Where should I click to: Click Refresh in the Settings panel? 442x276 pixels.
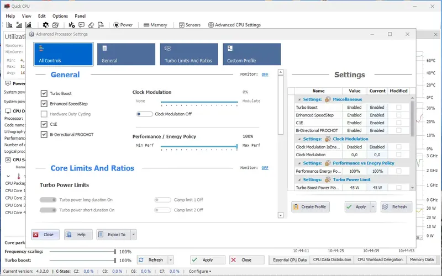pos(396,206)
